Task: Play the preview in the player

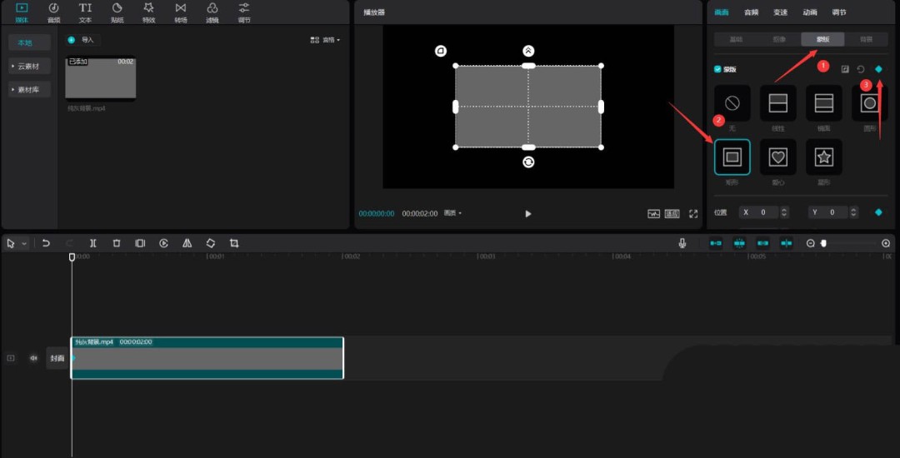Action: pyautogui.click(x=527, y=214)
